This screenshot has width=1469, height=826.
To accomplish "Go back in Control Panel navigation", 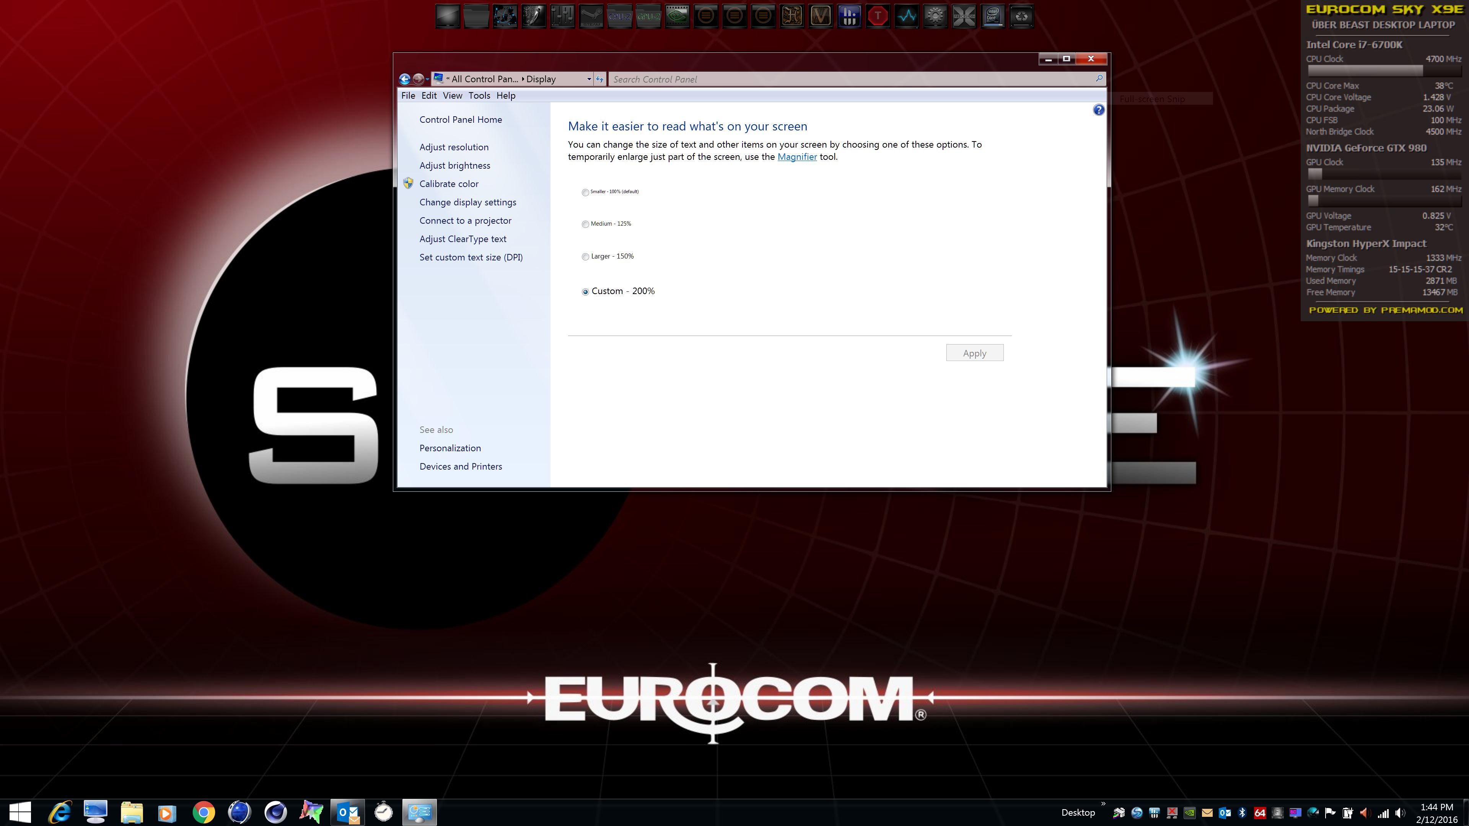I will pos(405,79).
